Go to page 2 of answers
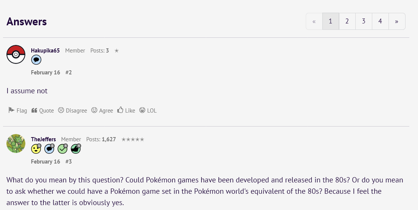 click(x=347, y=21)
